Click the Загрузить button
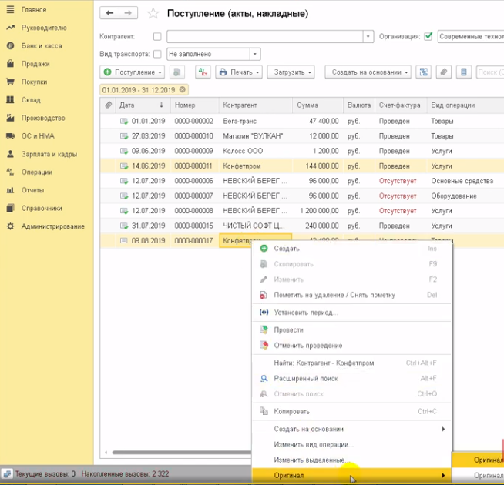Image resolution: width=504 pixels, height=485 pixels. pos(292,72)
